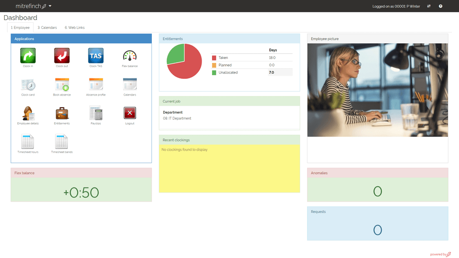This screenshot has width=459, height=258.
Task: View Payslips via the calculator icon
Action: tap(96, 113)
